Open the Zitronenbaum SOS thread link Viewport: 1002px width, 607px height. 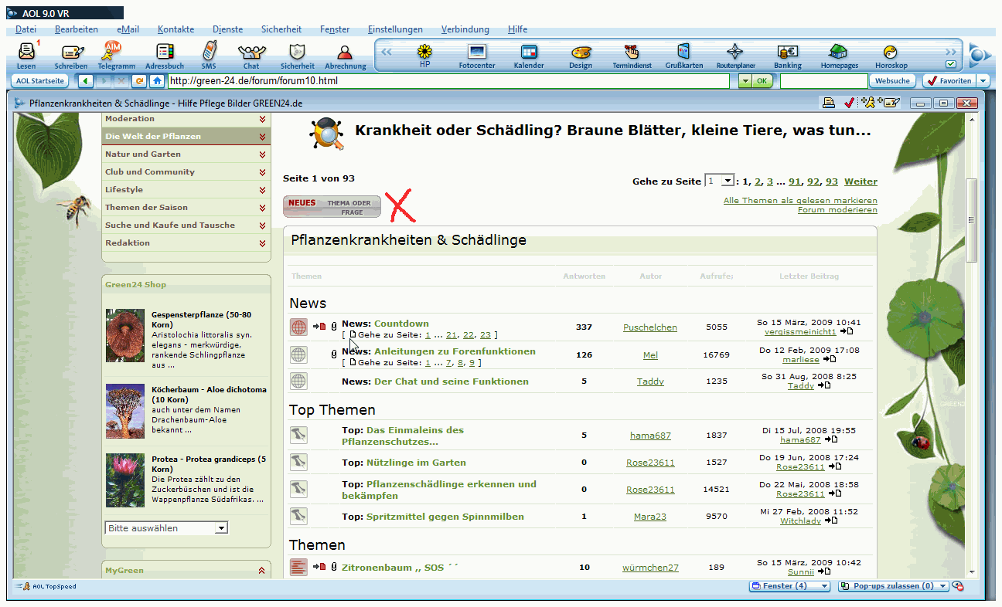click(x=400, y=568)
